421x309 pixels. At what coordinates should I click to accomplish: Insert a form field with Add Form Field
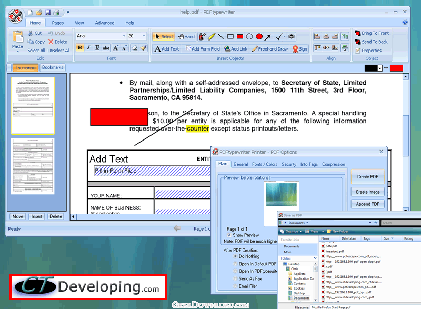click(x=203, y=49)
